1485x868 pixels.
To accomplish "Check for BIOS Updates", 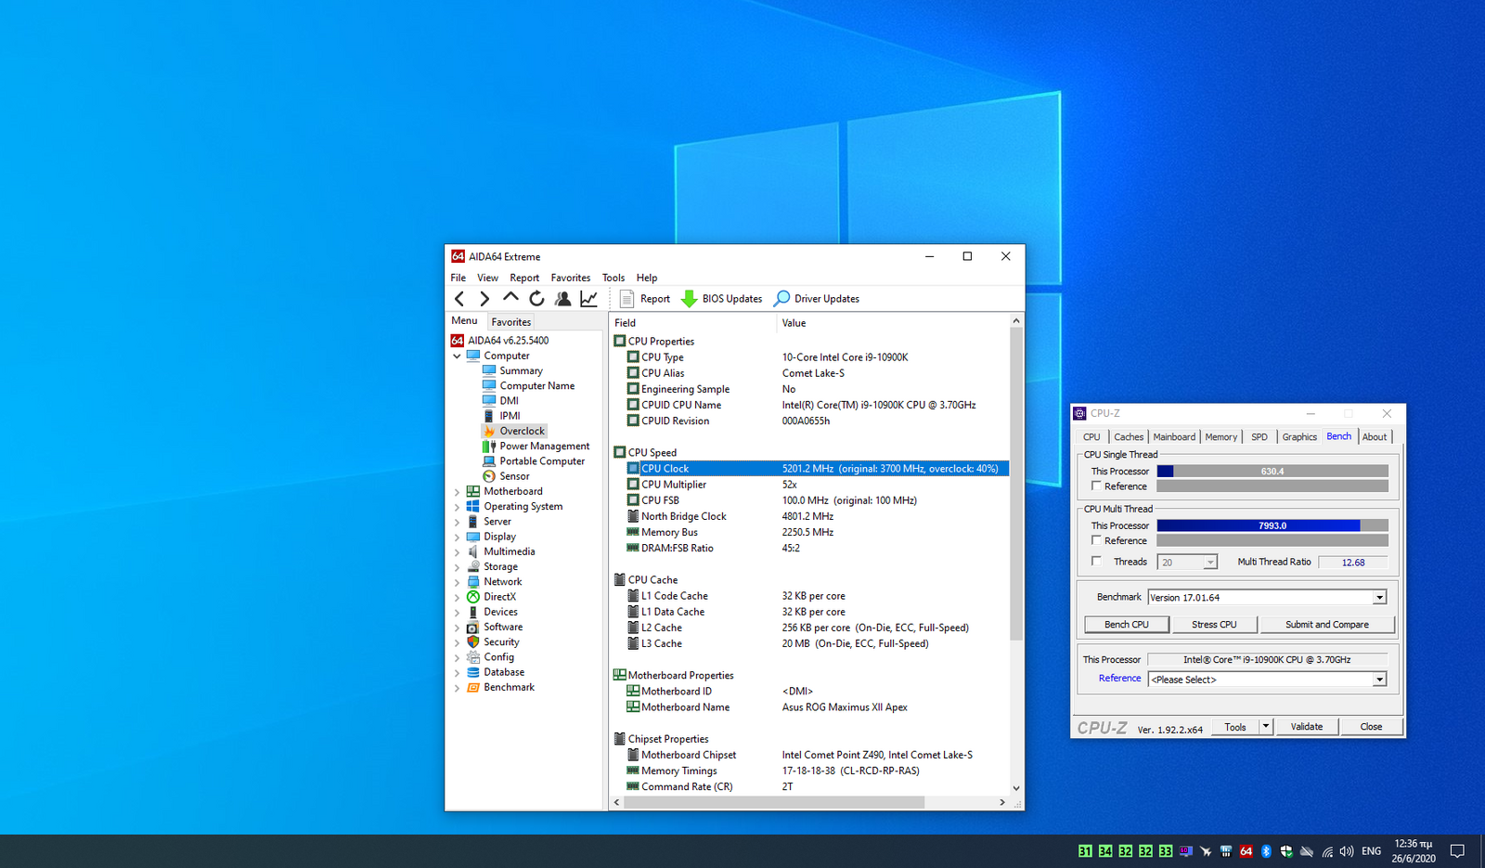I will tap(721, 298).
